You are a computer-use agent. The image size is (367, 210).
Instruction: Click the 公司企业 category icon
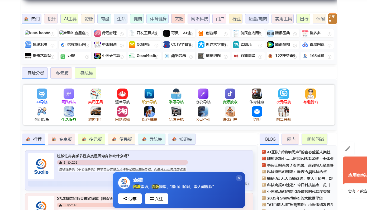pyautogui.click(x=203, y=111)
